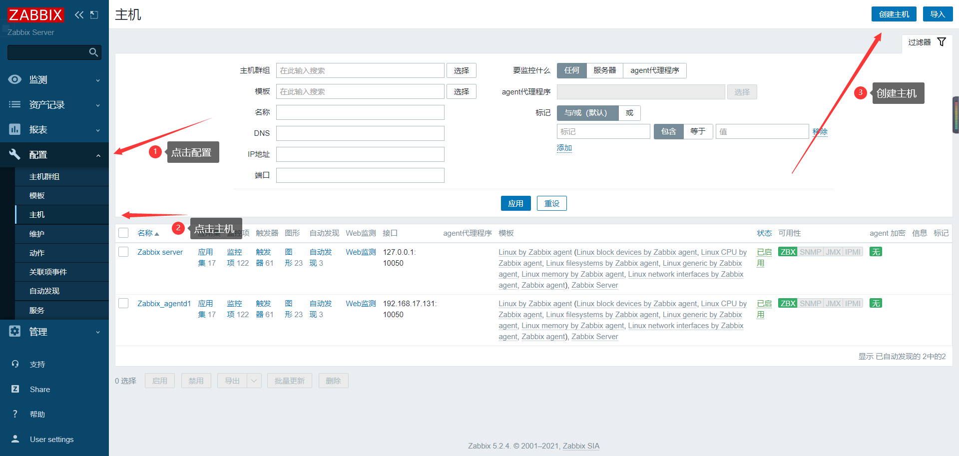This screenshot has height=456, width=959.
Task: Open 主机群组 in Configuration submenu
Action: click(62, 177)
